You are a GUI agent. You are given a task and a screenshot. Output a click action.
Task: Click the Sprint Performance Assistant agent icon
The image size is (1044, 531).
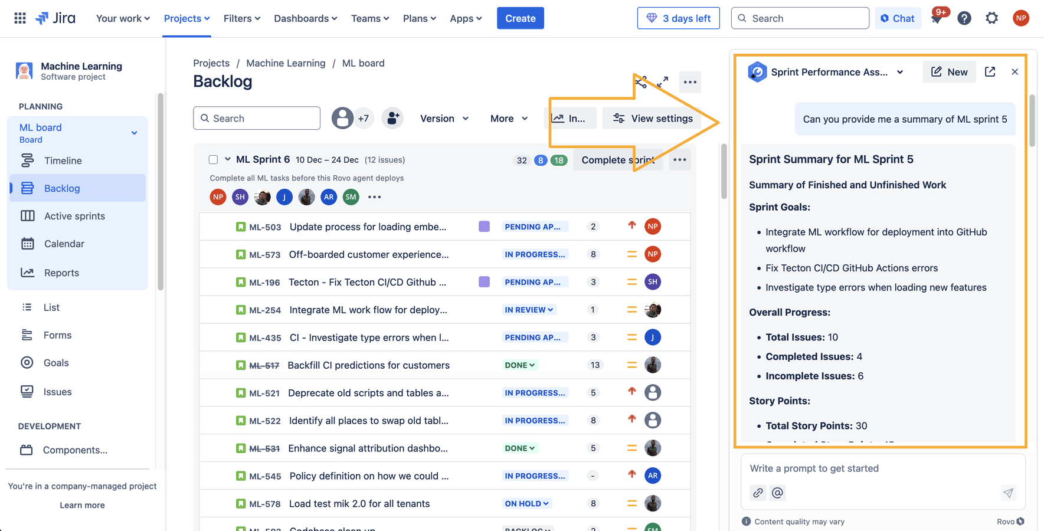coord(757,72)
